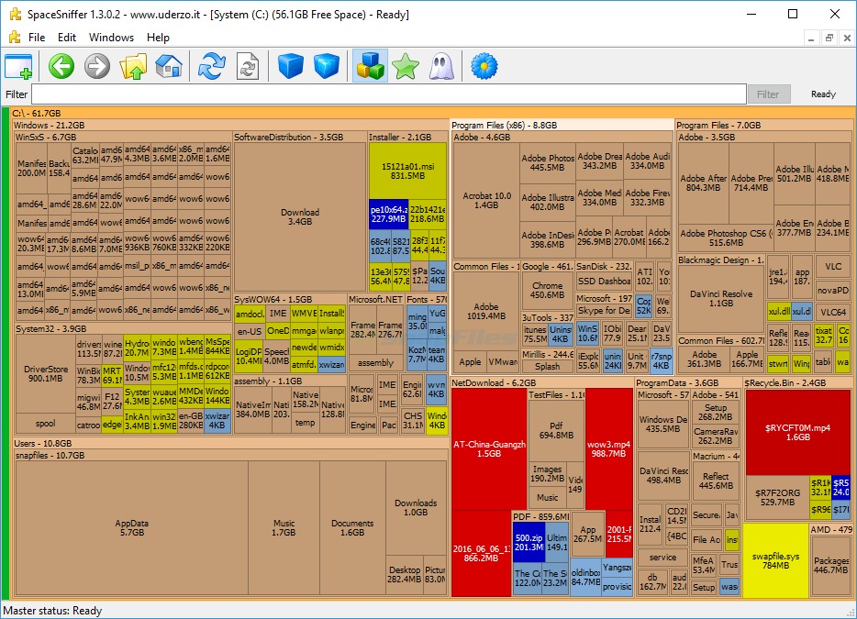Toggle the ghost unknown space button
This screenshot has height=619, width=857.
pos(440,66)
